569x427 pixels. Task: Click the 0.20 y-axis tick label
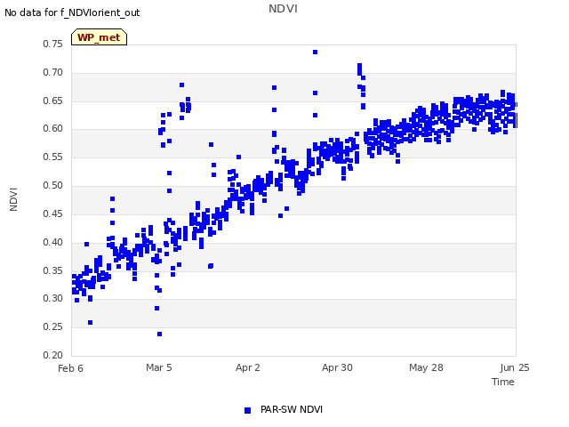click(53, 355)
